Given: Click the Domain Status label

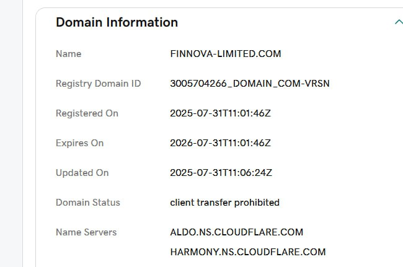Looking at the screenshot, I should pyautogui.click(x=87, y=203).
